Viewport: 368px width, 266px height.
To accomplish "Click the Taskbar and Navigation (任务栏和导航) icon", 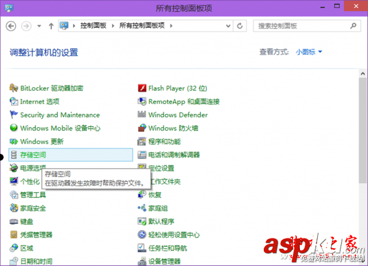I will [x=142, y=248].
